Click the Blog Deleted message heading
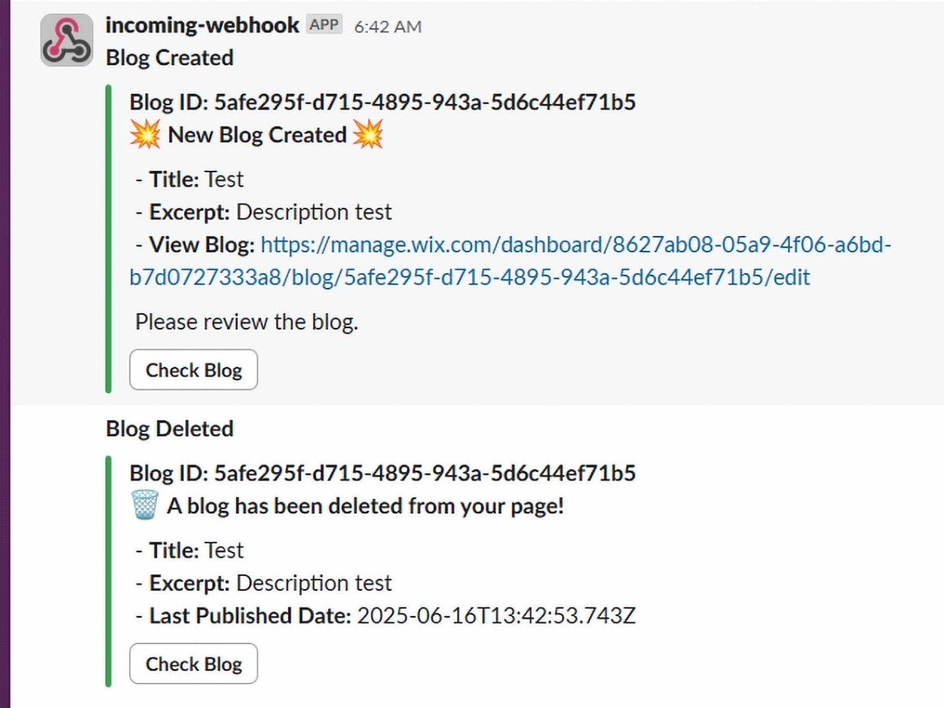 (x=170, y=428)
